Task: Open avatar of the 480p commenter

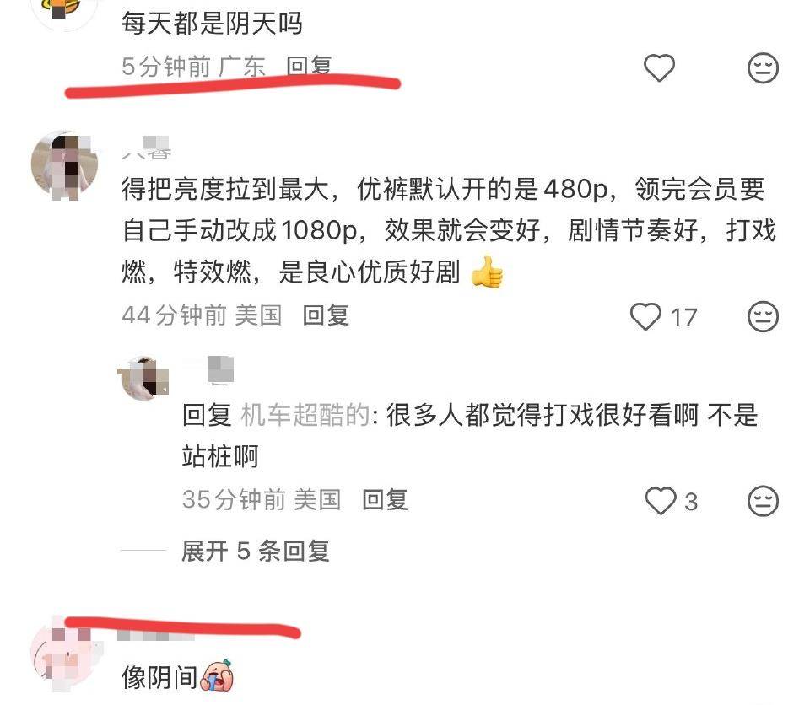Action: tap(65, 165)
